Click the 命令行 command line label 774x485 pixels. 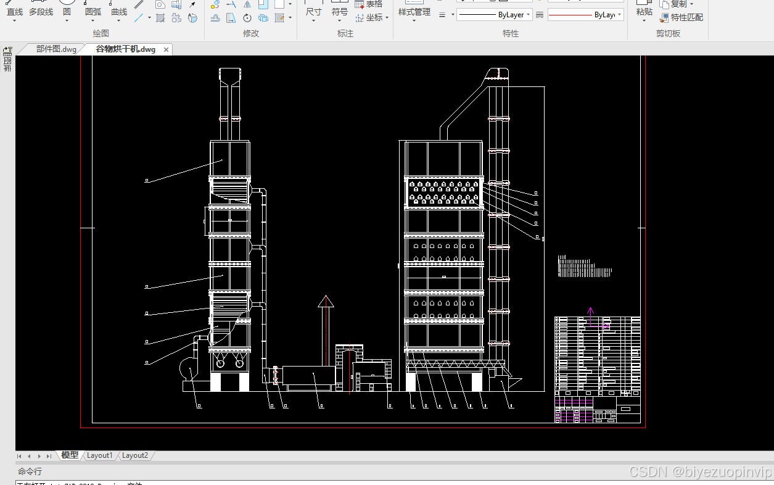(x=30, y=471)
